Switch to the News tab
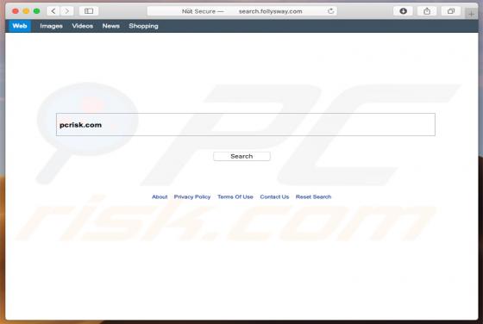The image size is (483, 324). tap(111, 26)
